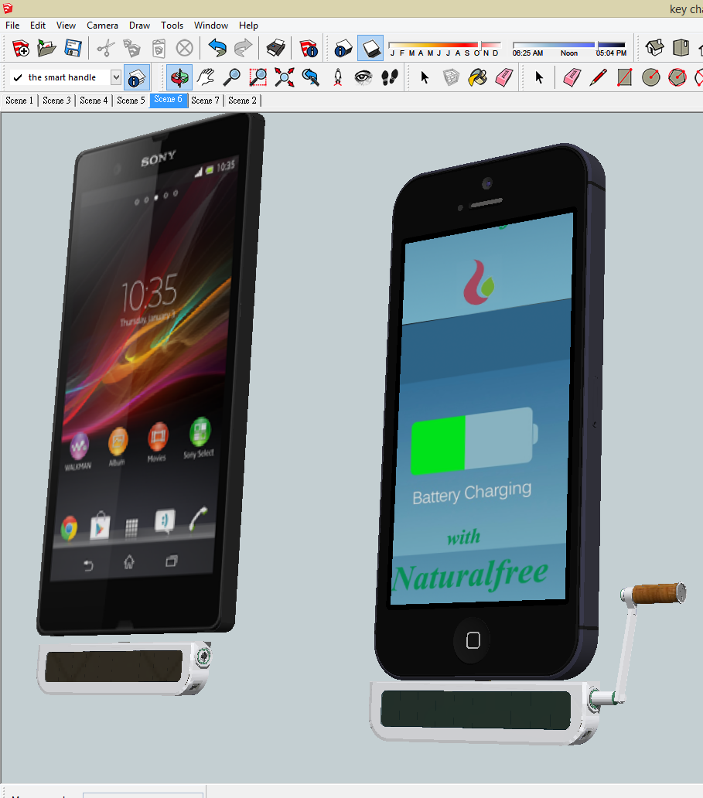Click the active Scene 6 tab
703x798 pixels.
coord(168,100)
